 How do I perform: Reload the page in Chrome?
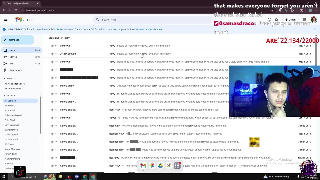click(x=15, y=10)
